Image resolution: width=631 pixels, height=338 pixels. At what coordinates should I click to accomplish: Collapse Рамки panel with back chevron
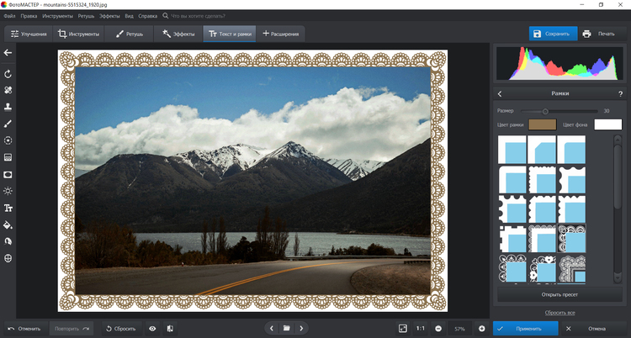500,94
